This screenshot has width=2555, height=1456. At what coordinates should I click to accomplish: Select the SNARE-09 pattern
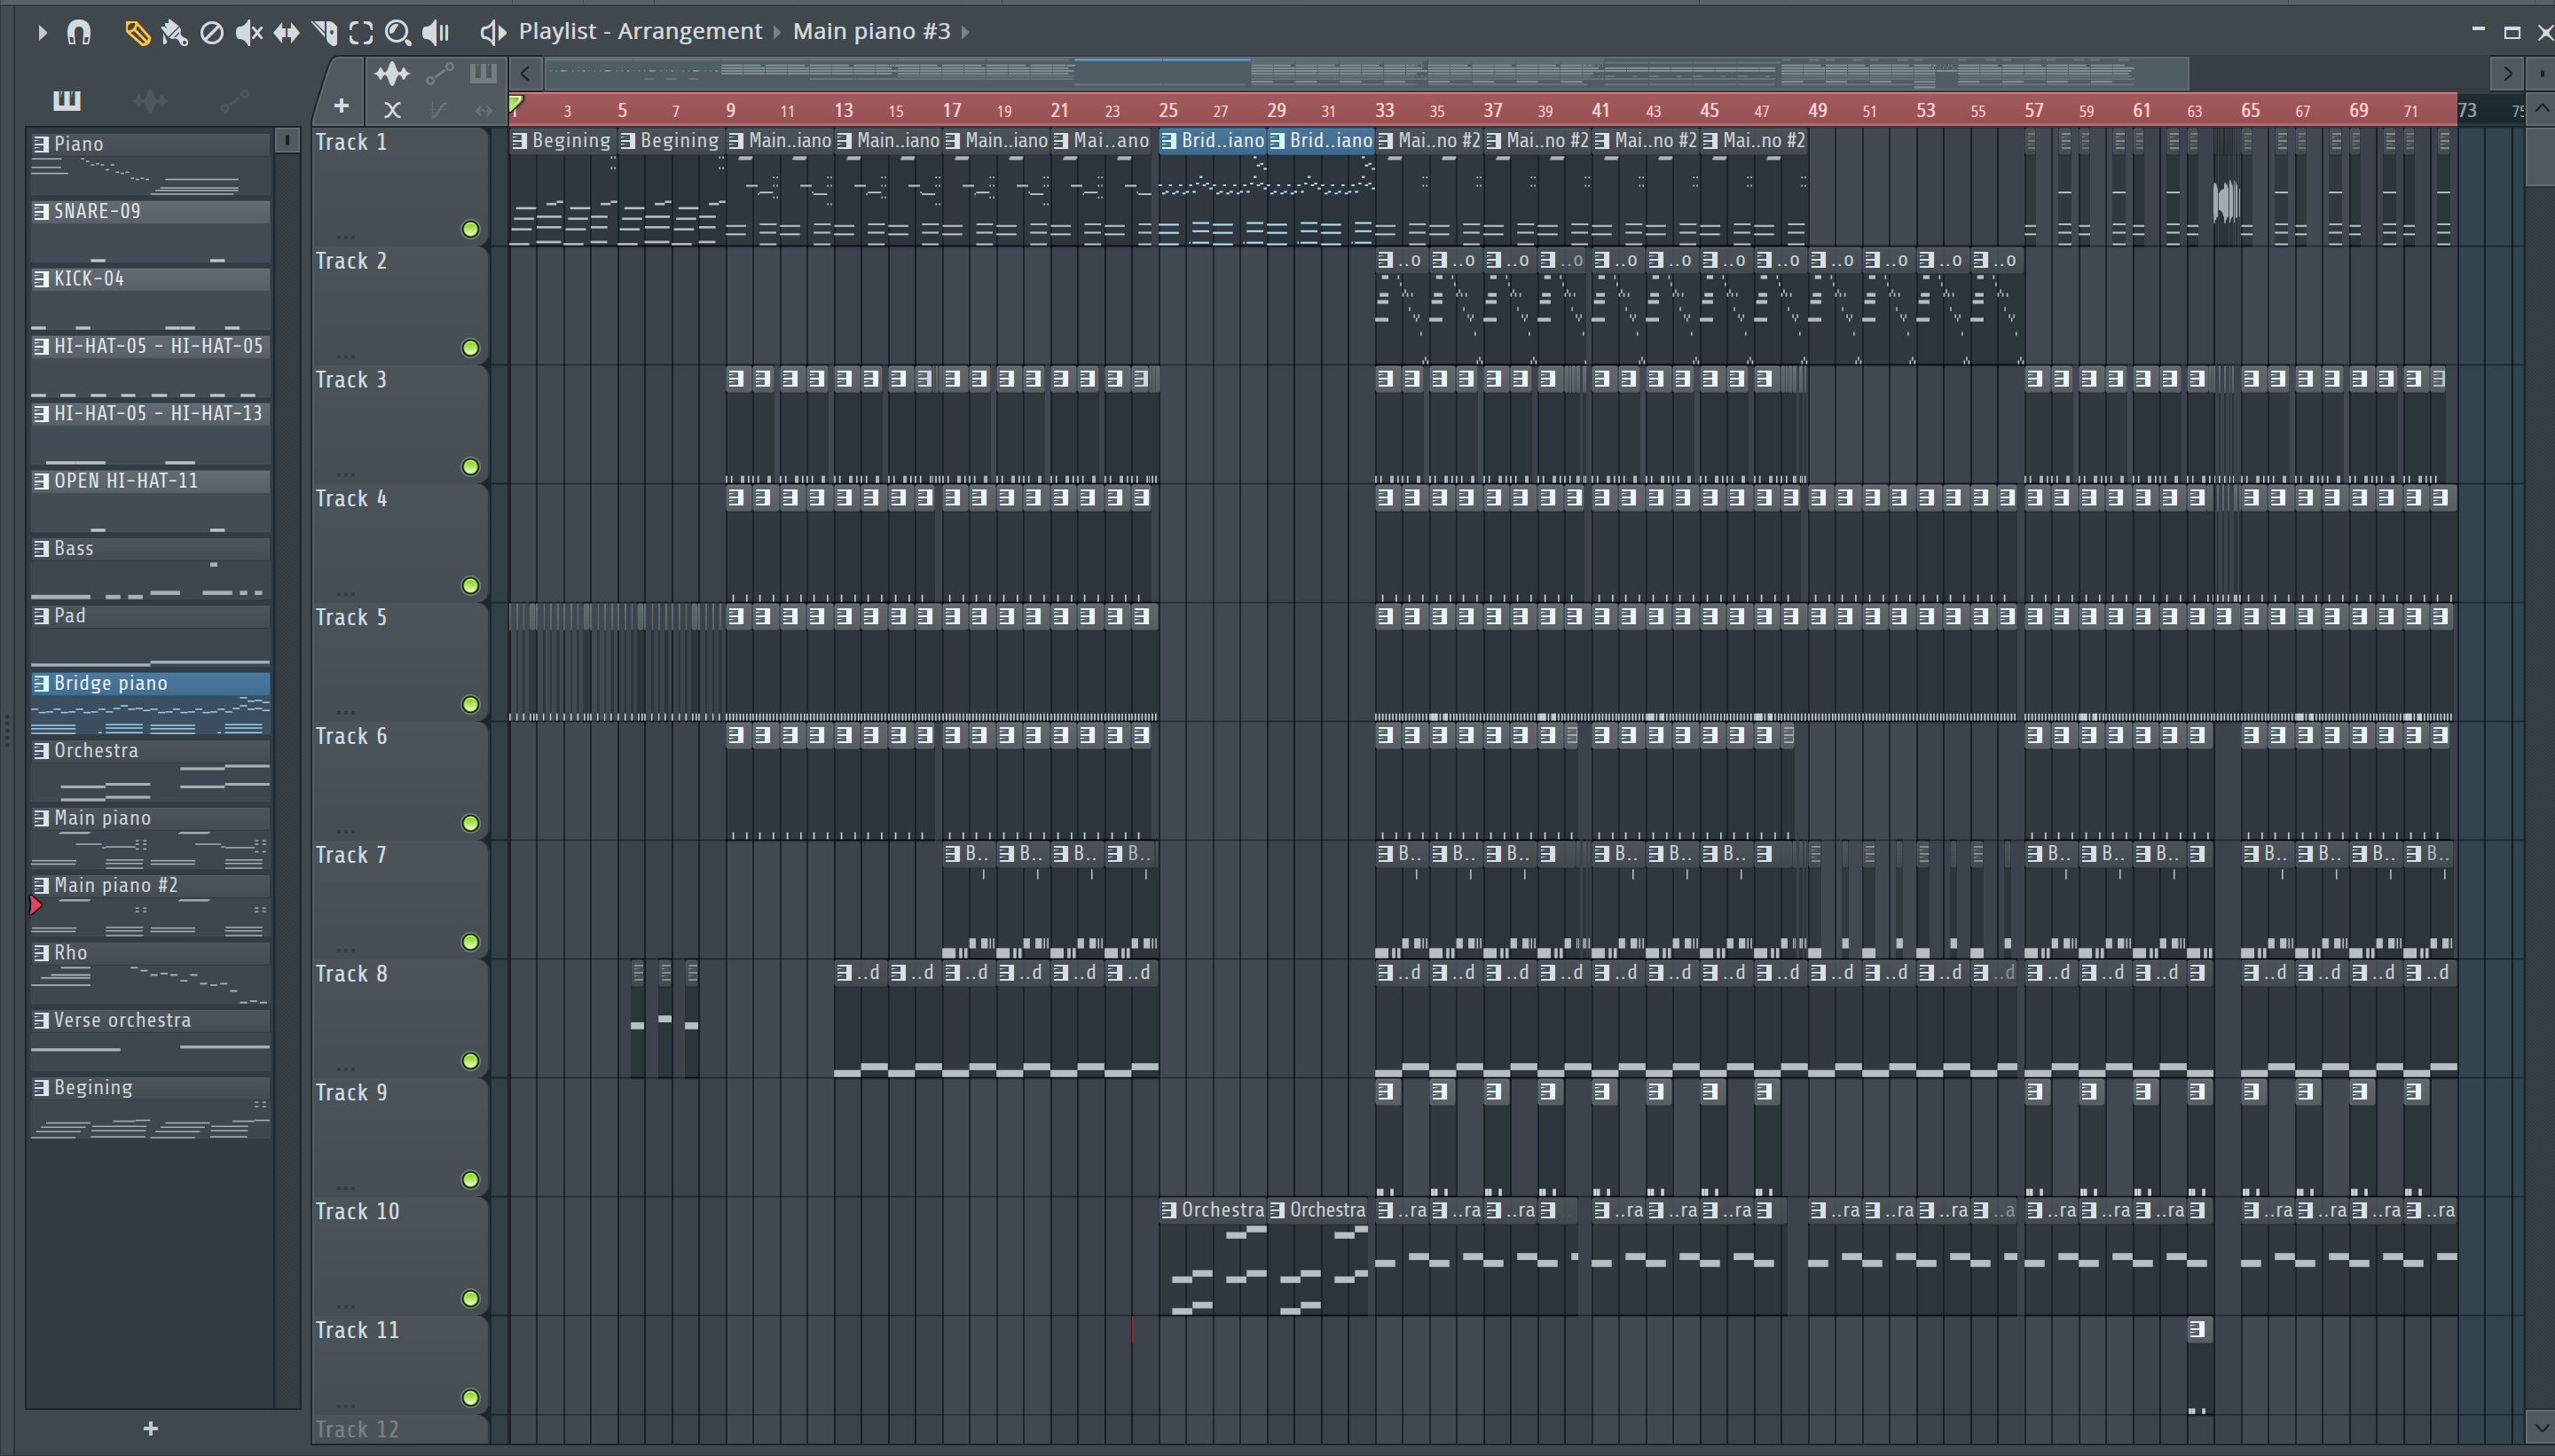(150, 231)
